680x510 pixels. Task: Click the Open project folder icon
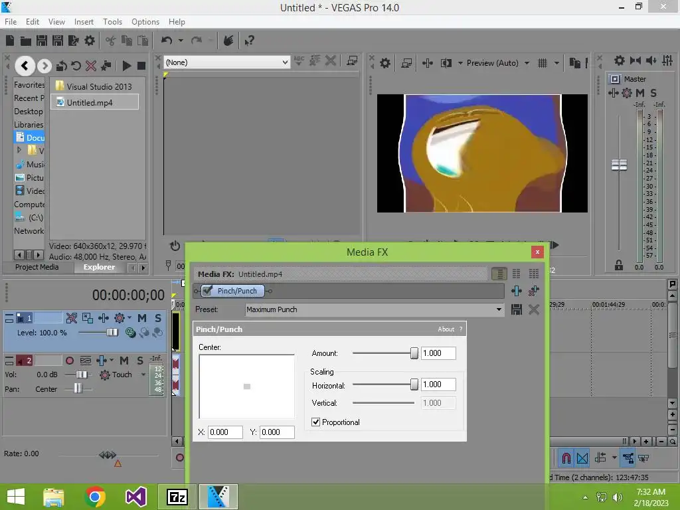pos(26,41)
